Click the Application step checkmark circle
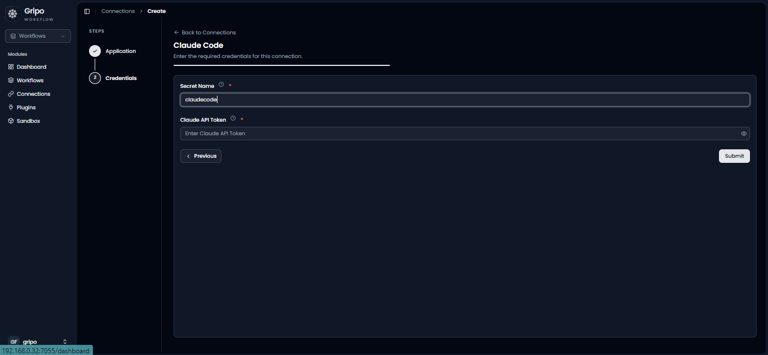Screen dimensions: 768x355 [95, 51]
